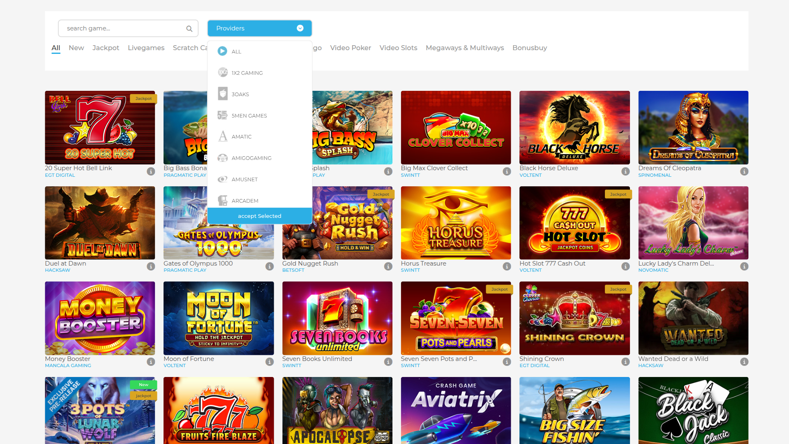This screenshot has height=444, width=789.
Task: Open info for Dreams Of Cleopatra
Action: [x=744, y=171]
